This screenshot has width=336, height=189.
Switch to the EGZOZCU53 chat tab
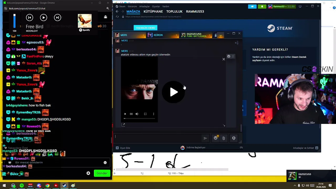pos(196,35)
